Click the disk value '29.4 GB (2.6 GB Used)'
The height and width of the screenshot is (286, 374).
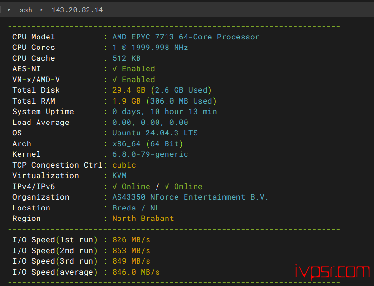click(162, 90)
